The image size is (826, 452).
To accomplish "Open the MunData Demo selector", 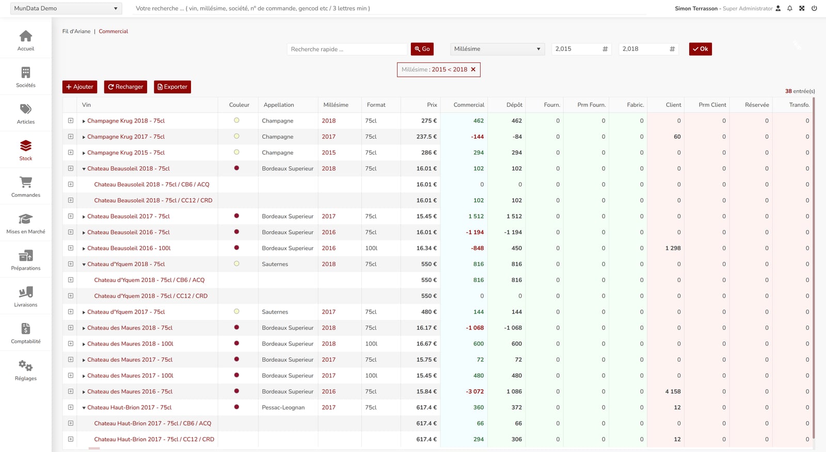I will click(x=66, y=8).
